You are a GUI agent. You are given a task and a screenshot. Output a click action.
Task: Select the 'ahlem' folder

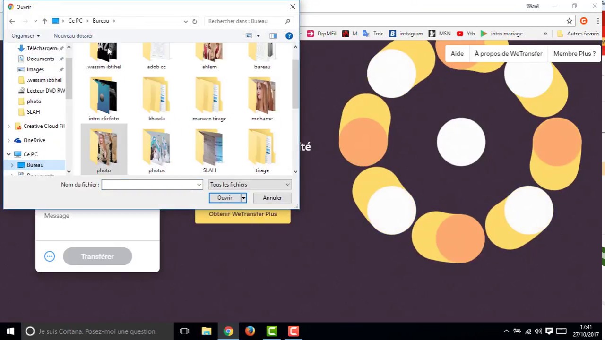[209, 57]
